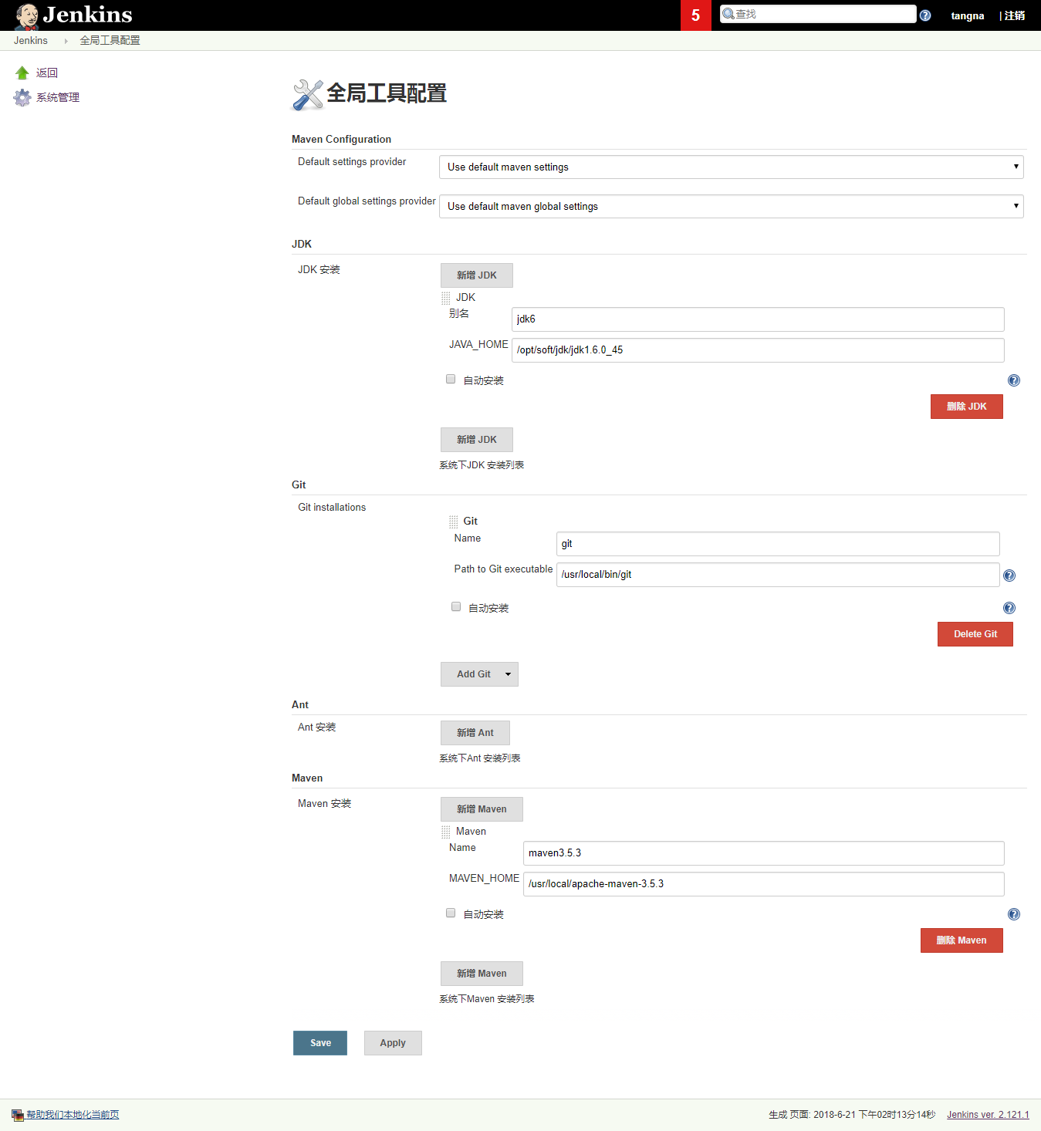Enable 自动安装 checkbox for Maven
The width and height of the screenshot is (1041, 1131).
pyautogui.click(x=451, y=913)
